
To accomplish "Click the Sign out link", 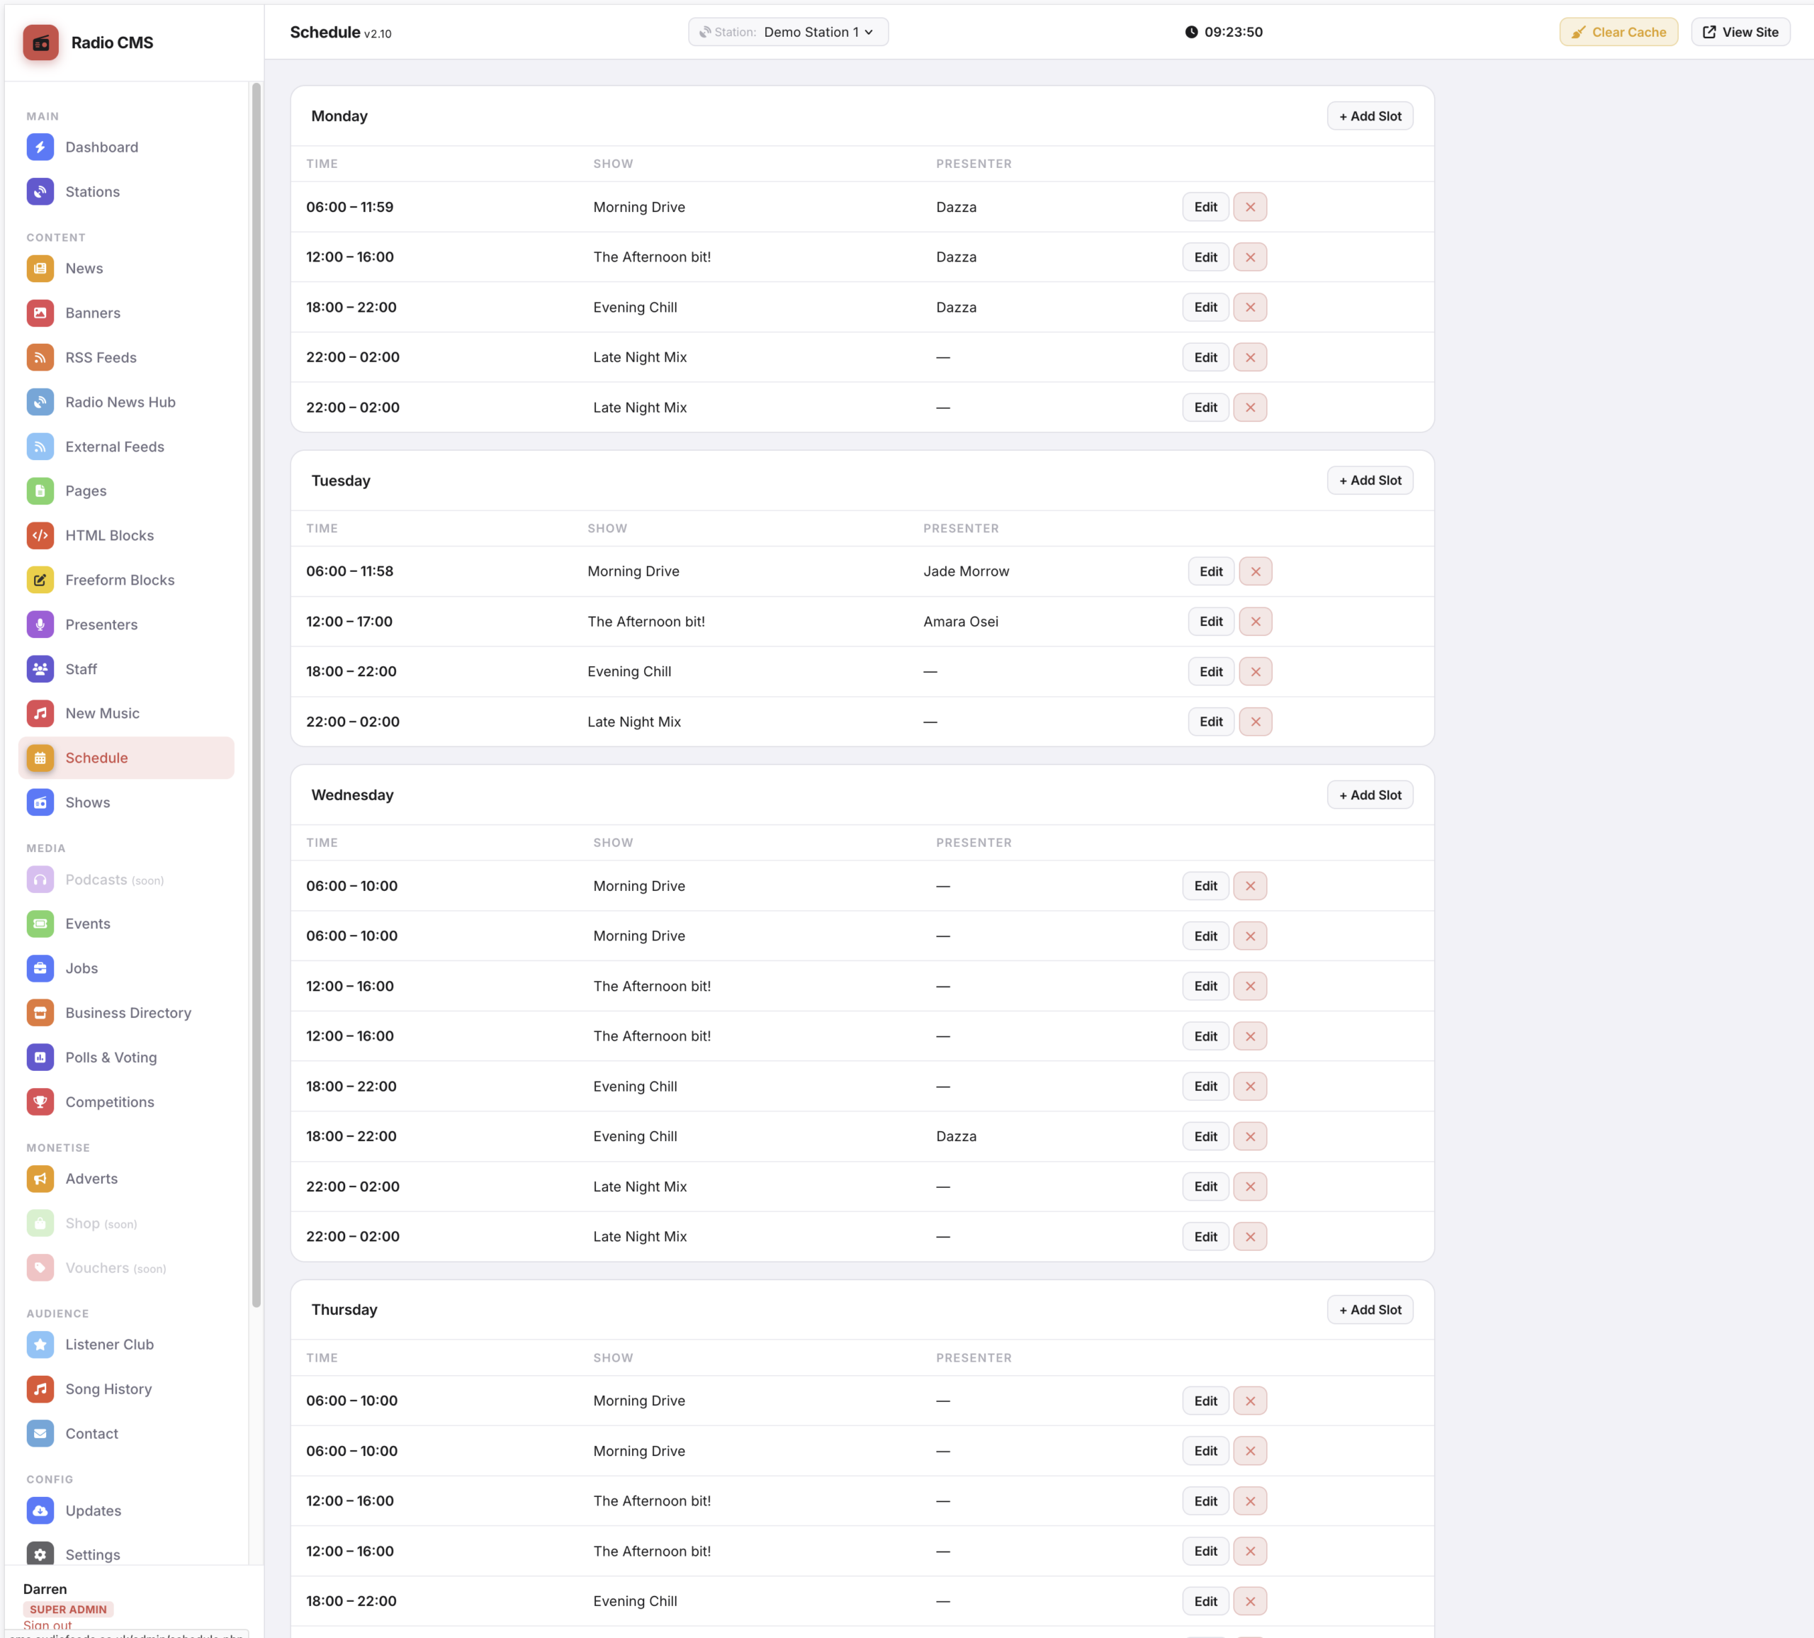I will (x=47, y=1625).
